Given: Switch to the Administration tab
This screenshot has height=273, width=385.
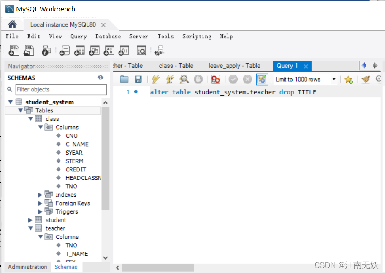Looking at the screenshot, I should pos(27,267).
